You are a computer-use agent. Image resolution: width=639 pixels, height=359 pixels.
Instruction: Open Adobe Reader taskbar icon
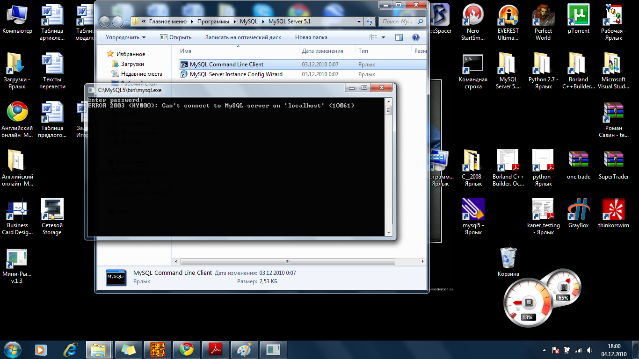tap(215, 350)
